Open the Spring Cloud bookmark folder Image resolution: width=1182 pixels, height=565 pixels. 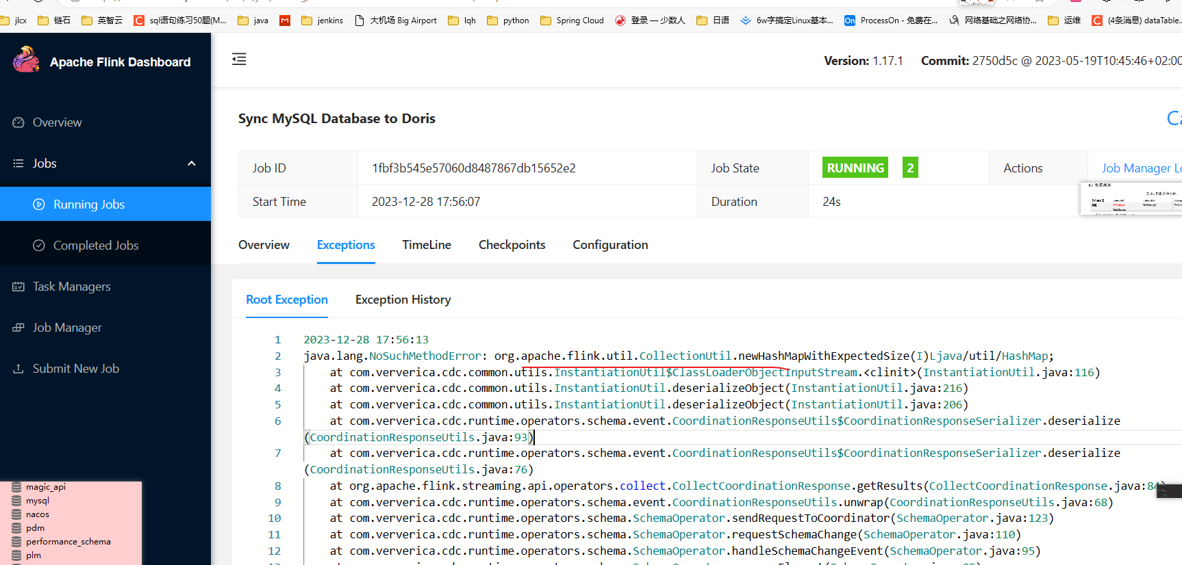[572, 21]
